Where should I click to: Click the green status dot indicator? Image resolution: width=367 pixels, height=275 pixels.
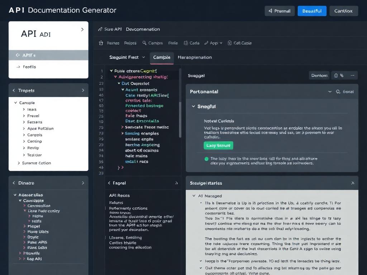point(206,159)
